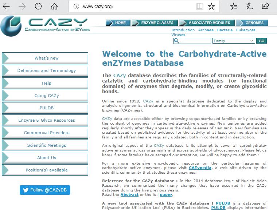The width and height of the screenshot is (277, 210).
Task: Share this page icon
Action: (265, 6)
